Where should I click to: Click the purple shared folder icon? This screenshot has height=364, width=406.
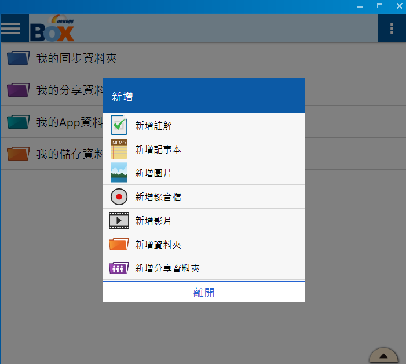119,268
